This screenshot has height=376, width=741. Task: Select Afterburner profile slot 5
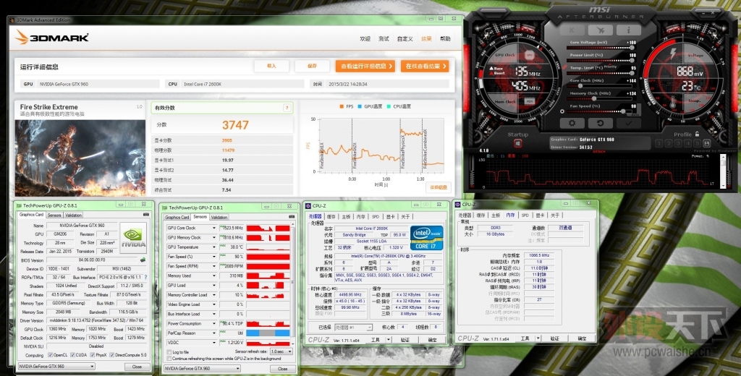coord(697,143)
